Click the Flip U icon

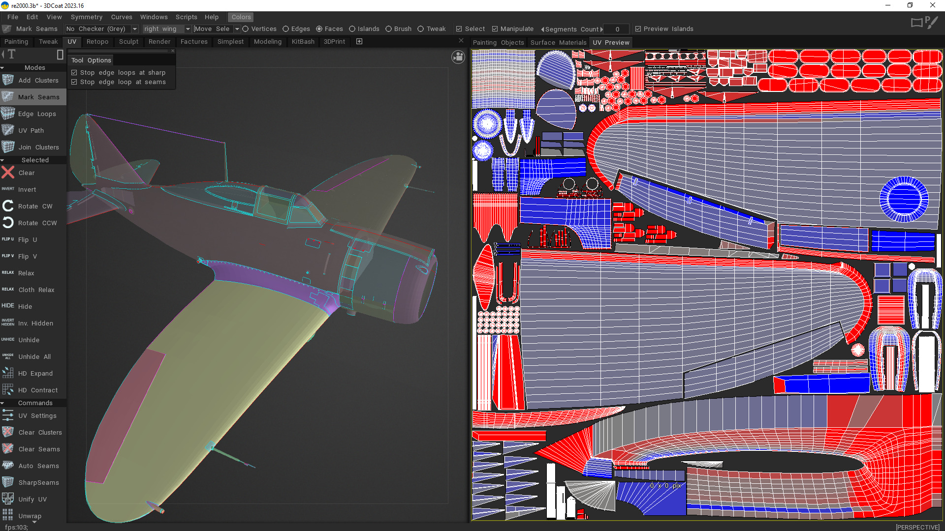coord(8,239)
